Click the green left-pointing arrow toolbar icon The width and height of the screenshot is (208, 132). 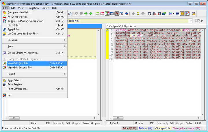91,14
